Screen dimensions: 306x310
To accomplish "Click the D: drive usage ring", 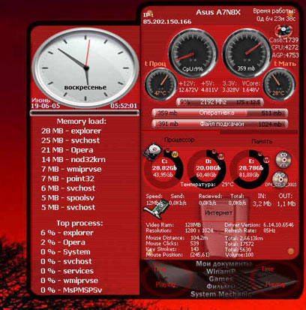I will [207, 169].
